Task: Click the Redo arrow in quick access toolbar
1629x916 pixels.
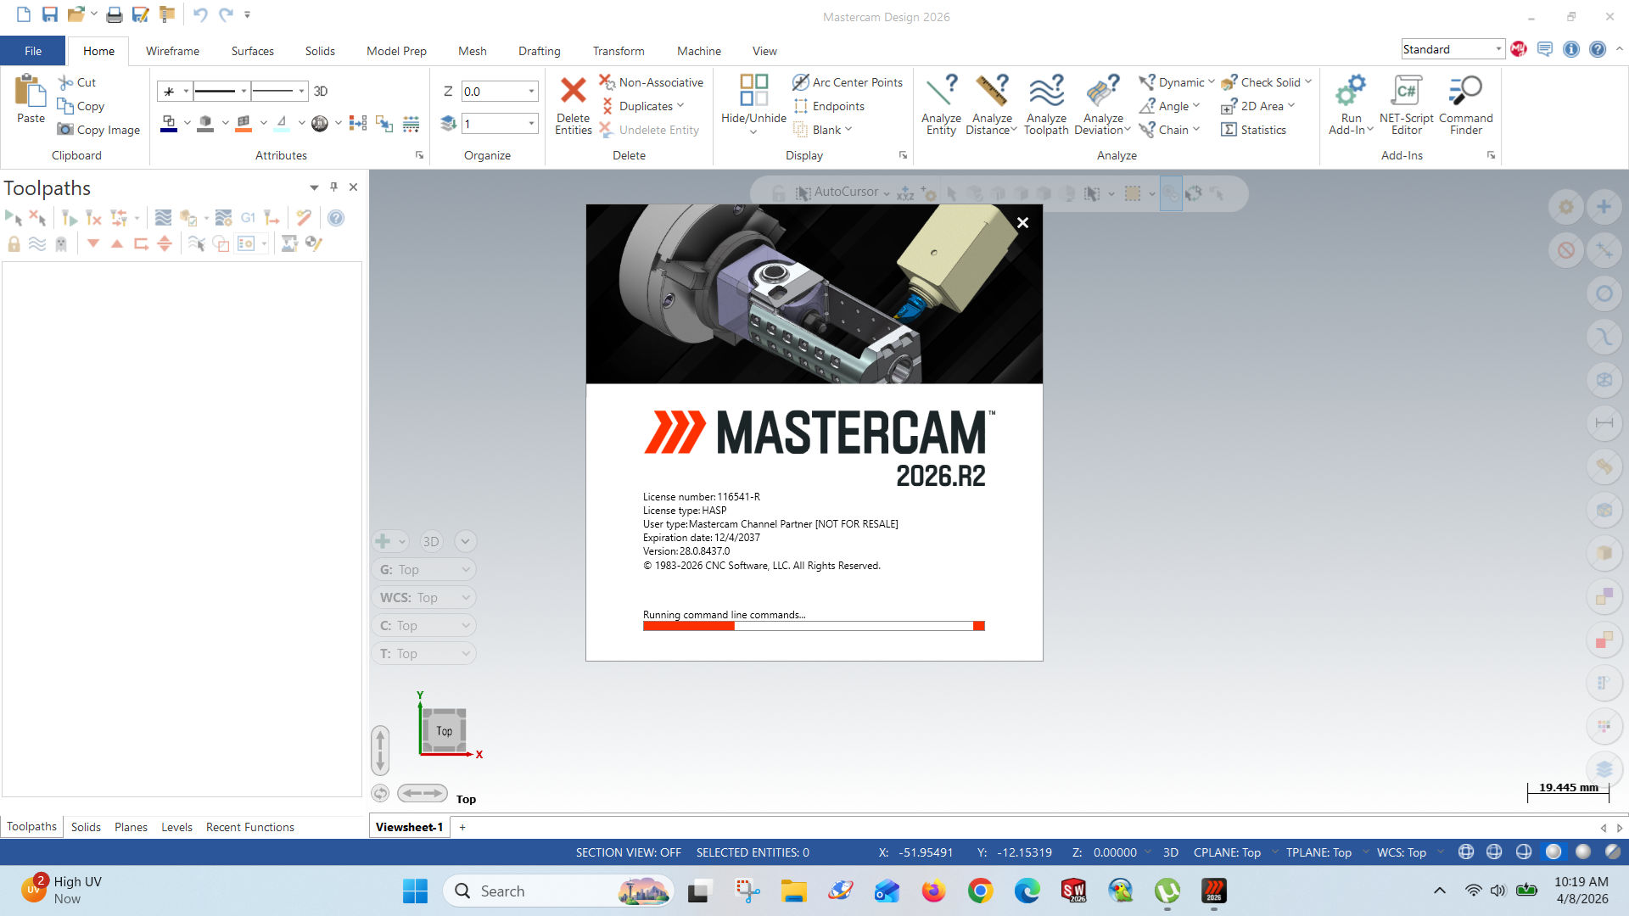Action: (225, 14)
